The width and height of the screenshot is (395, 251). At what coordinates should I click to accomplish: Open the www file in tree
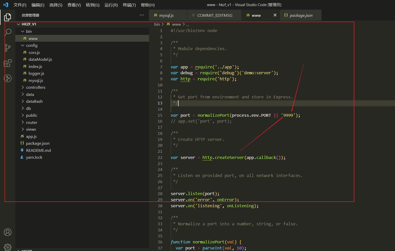point(82,38)
